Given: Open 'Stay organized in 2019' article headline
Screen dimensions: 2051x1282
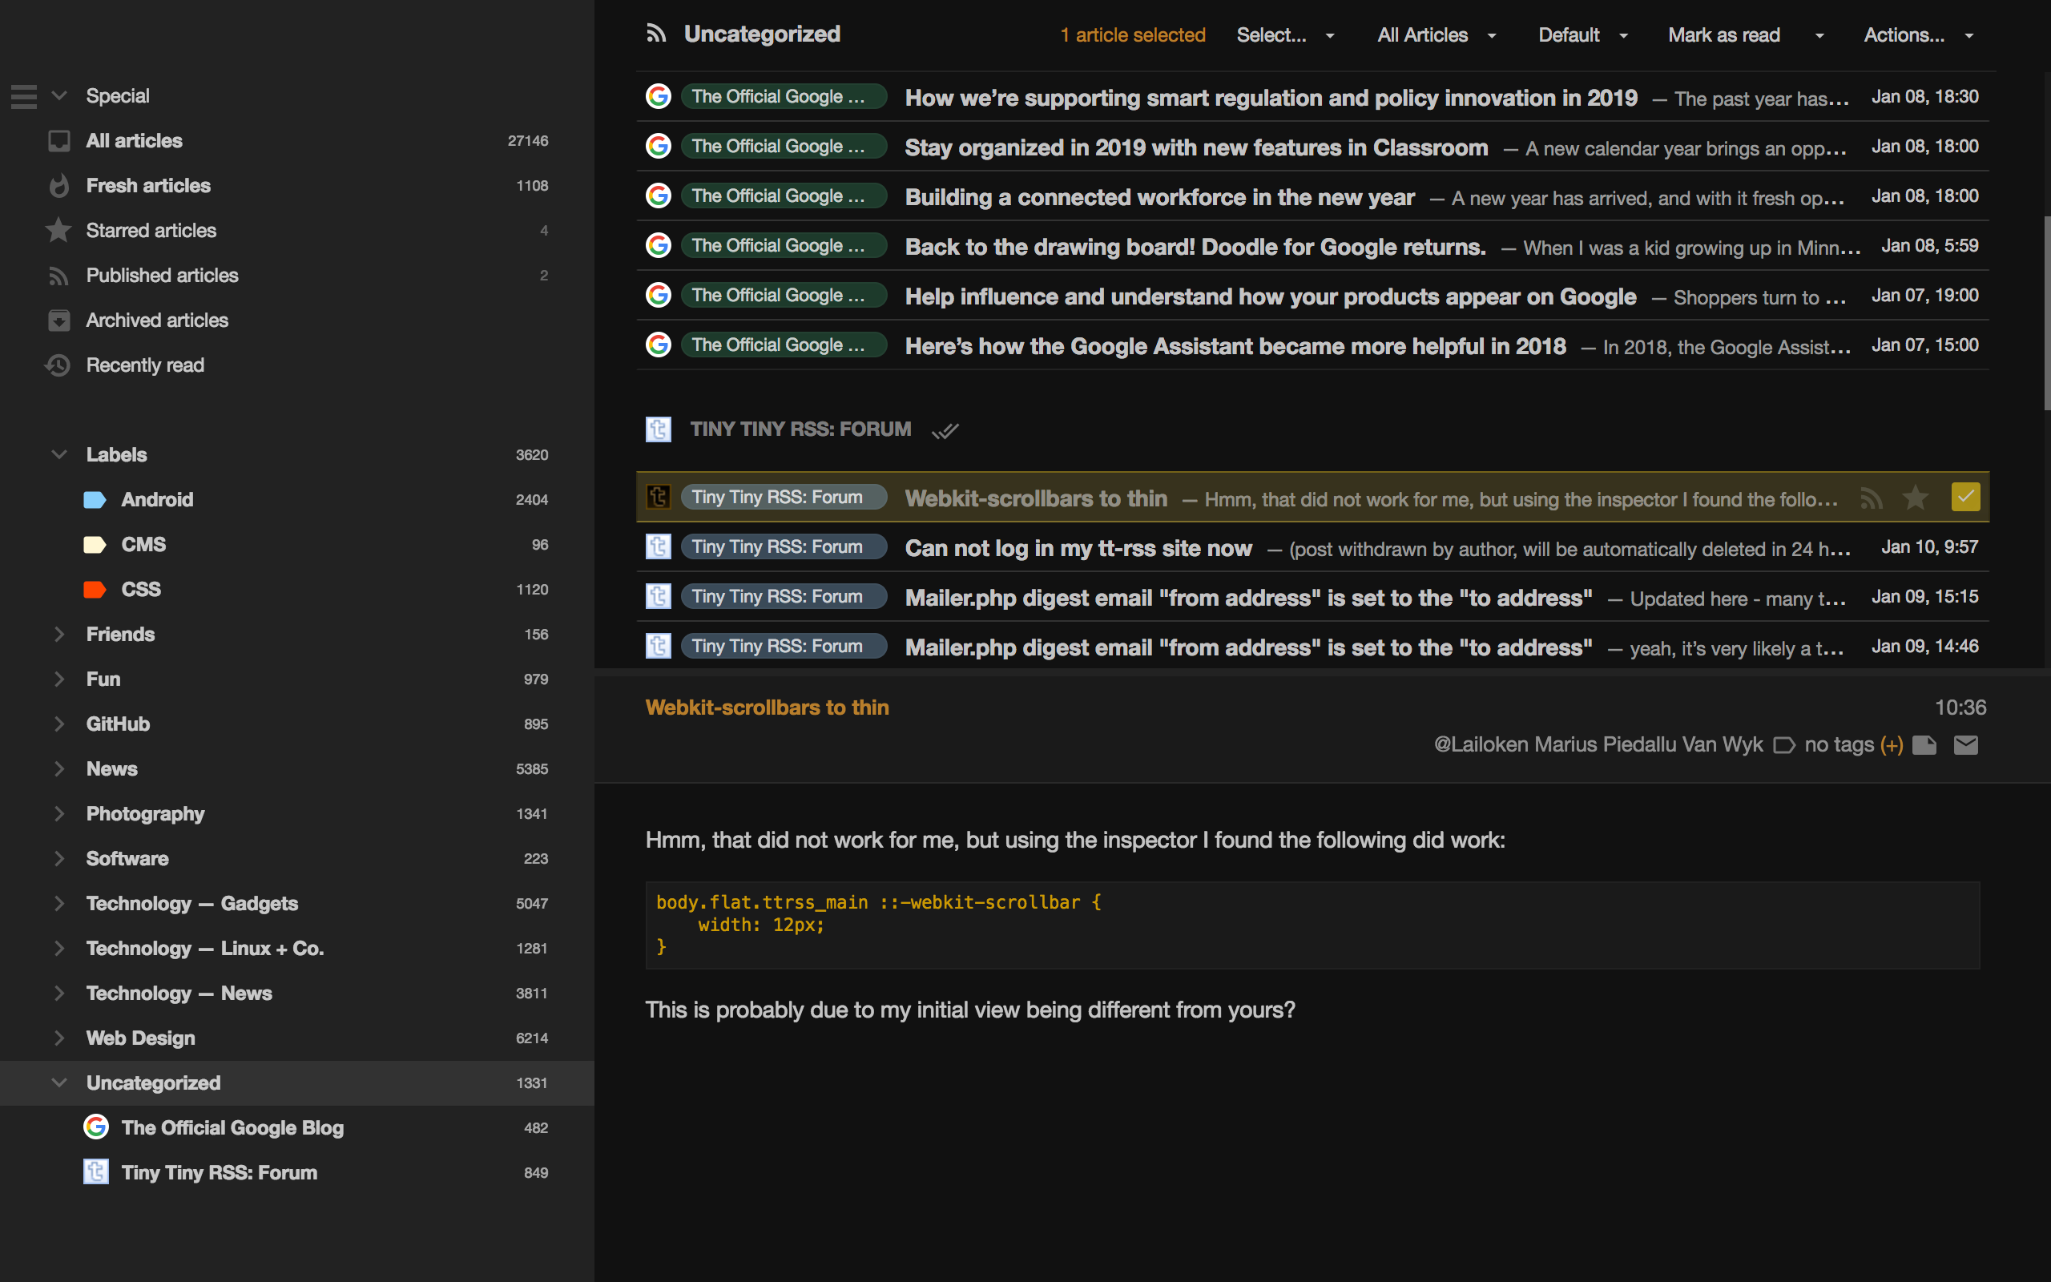Looking at the screenshot, I should point(1196,147).
